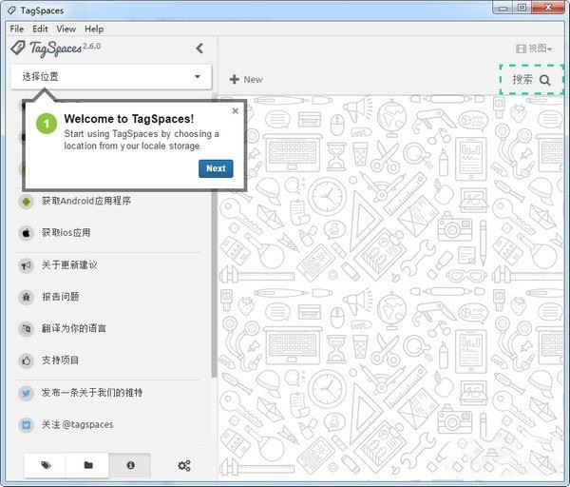Maximize the TagSpaces window

coord(522,8)
